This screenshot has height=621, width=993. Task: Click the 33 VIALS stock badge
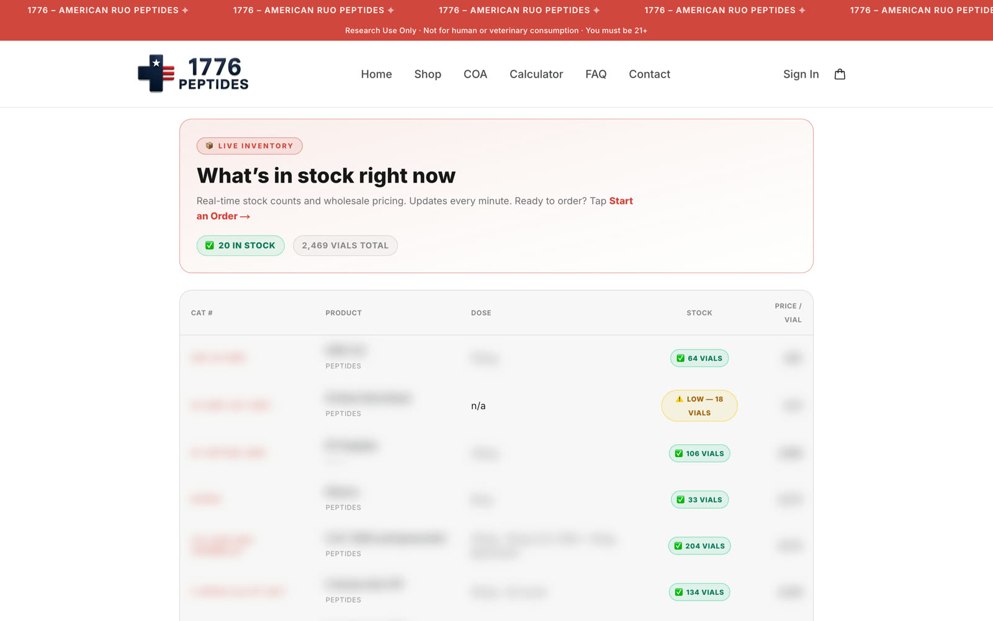click(699, 499)
